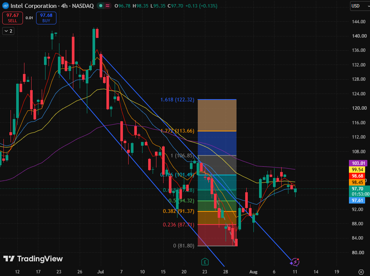
Task: Click the 97.68 BUY button
Action: point(46,18)
